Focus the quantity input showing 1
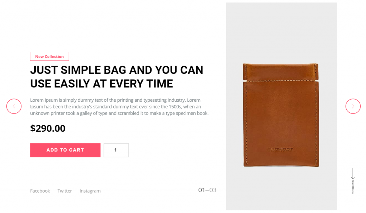The image size is (366, 213). (116, 150)
